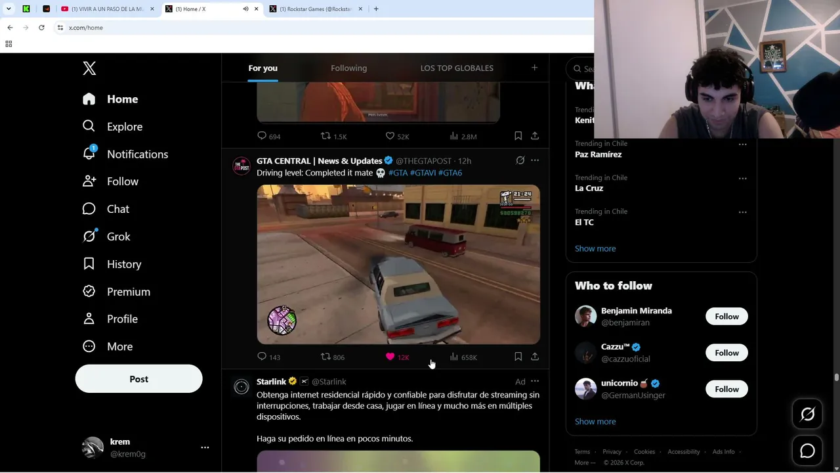The width and height of the screenshot is (840, 473).
Task: Follow Benjamin Miranda
Action: 726,317
